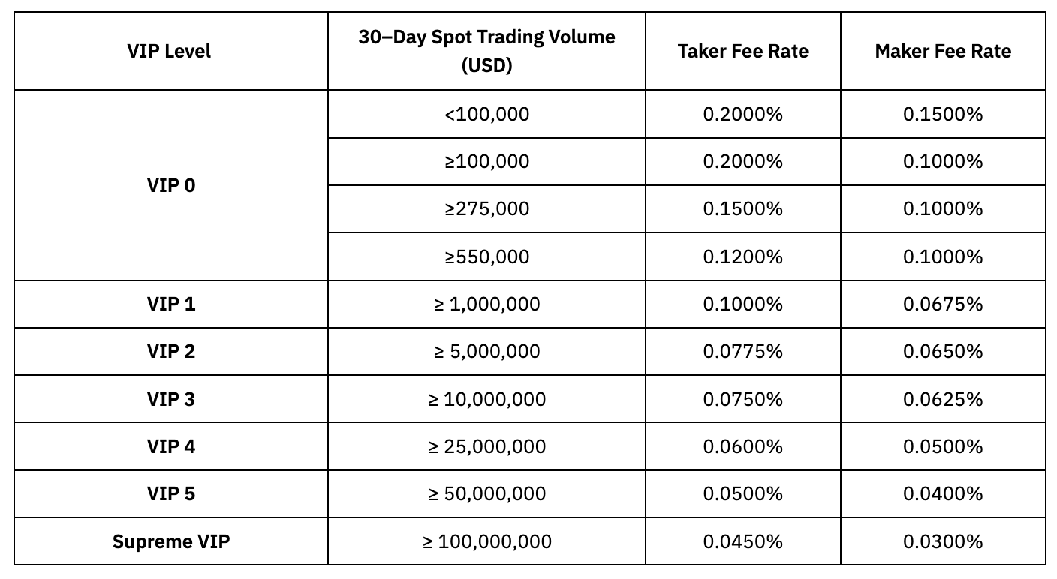1057x579 pixels.
Task: Select the 0.0675% maker fee cell
Action: pos(943,304)
